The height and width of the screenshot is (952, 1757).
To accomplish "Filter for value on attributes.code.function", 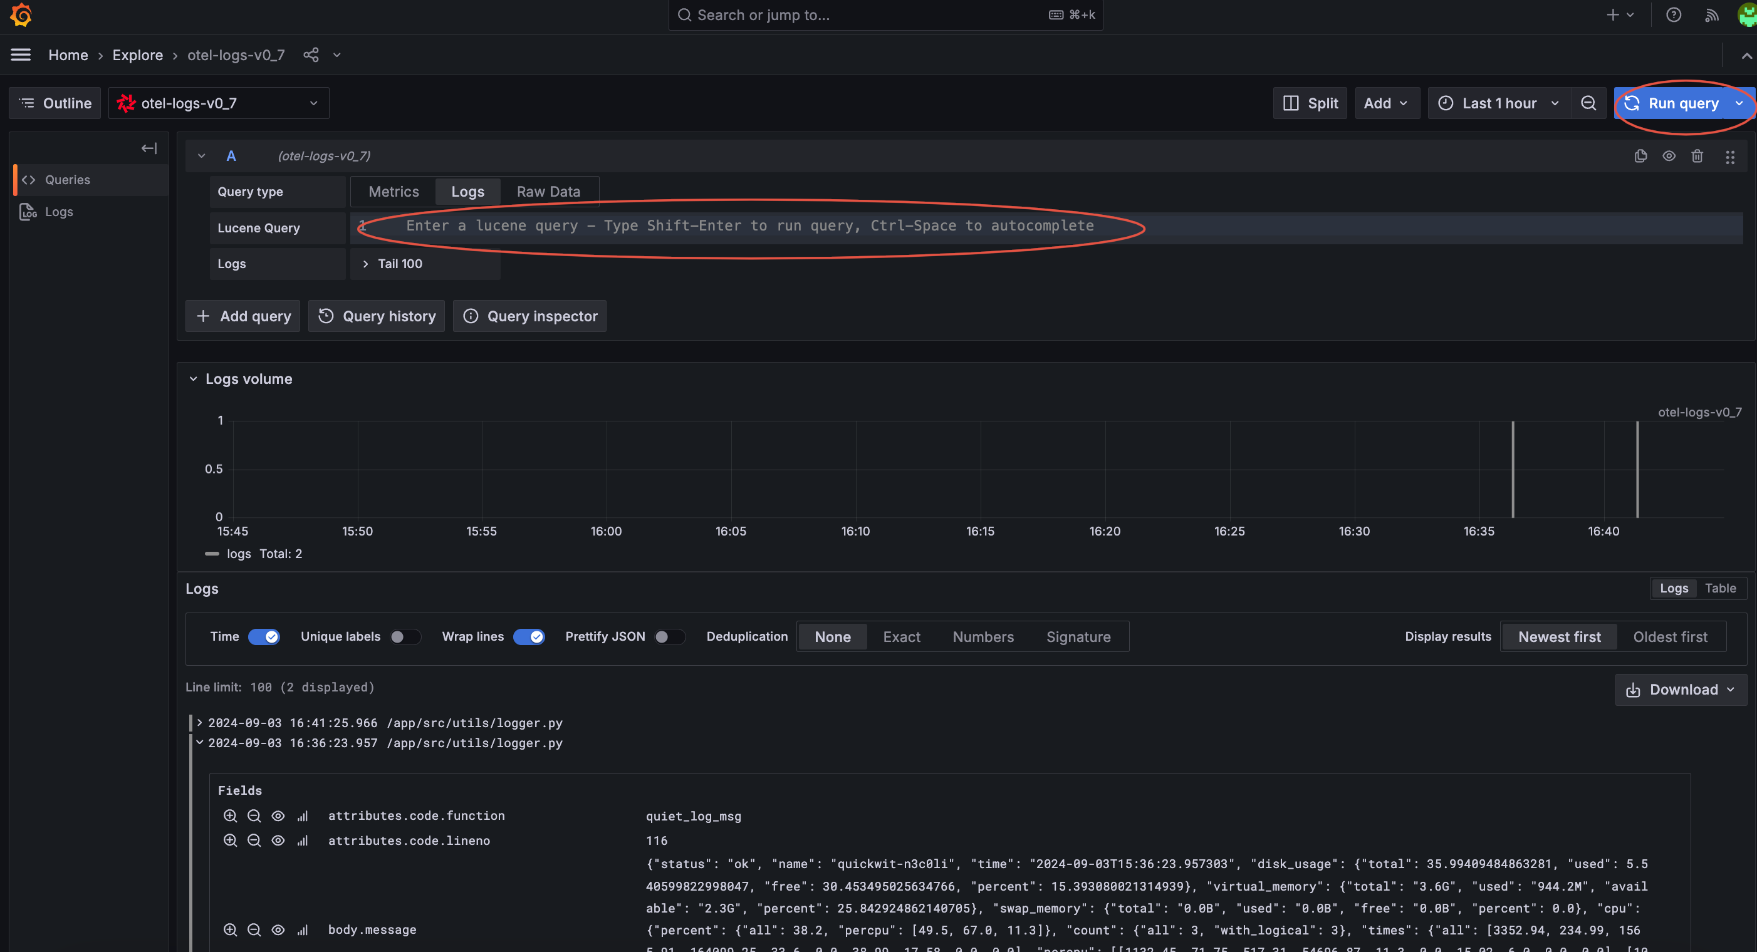I will coord(230,815).
